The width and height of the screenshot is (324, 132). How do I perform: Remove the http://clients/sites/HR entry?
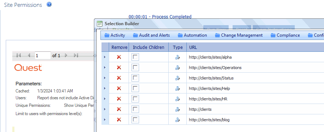119,99
